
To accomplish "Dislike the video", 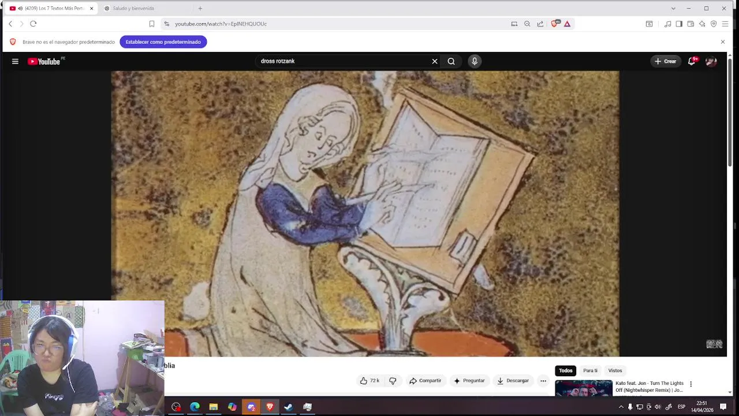I will pos(393,381).
